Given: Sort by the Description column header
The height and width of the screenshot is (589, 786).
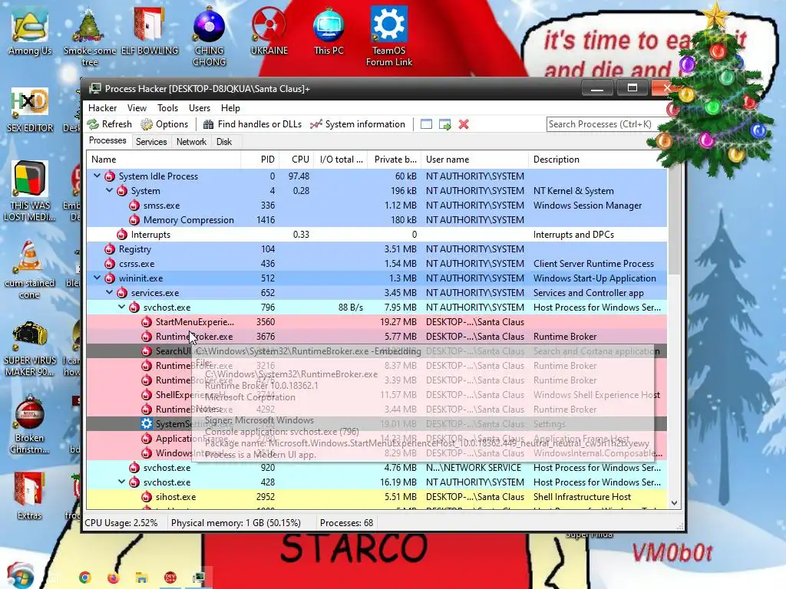Looking at the screenshot, I should [x=598, y=160].
